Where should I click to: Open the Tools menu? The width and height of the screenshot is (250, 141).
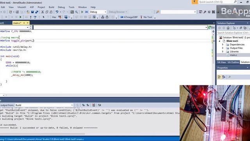point(71,7)
